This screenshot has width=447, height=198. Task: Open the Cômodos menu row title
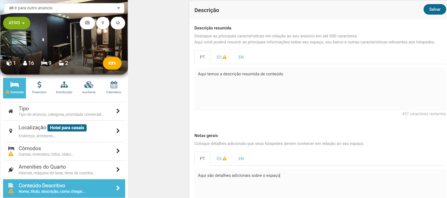click(30, 148)
